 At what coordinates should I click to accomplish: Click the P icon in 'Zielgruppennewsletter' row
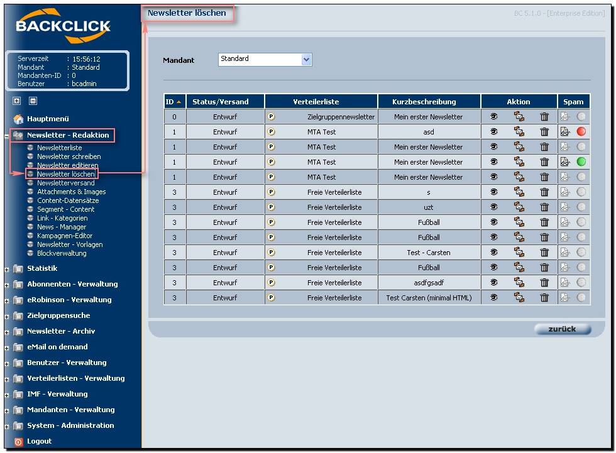[271, 117]
